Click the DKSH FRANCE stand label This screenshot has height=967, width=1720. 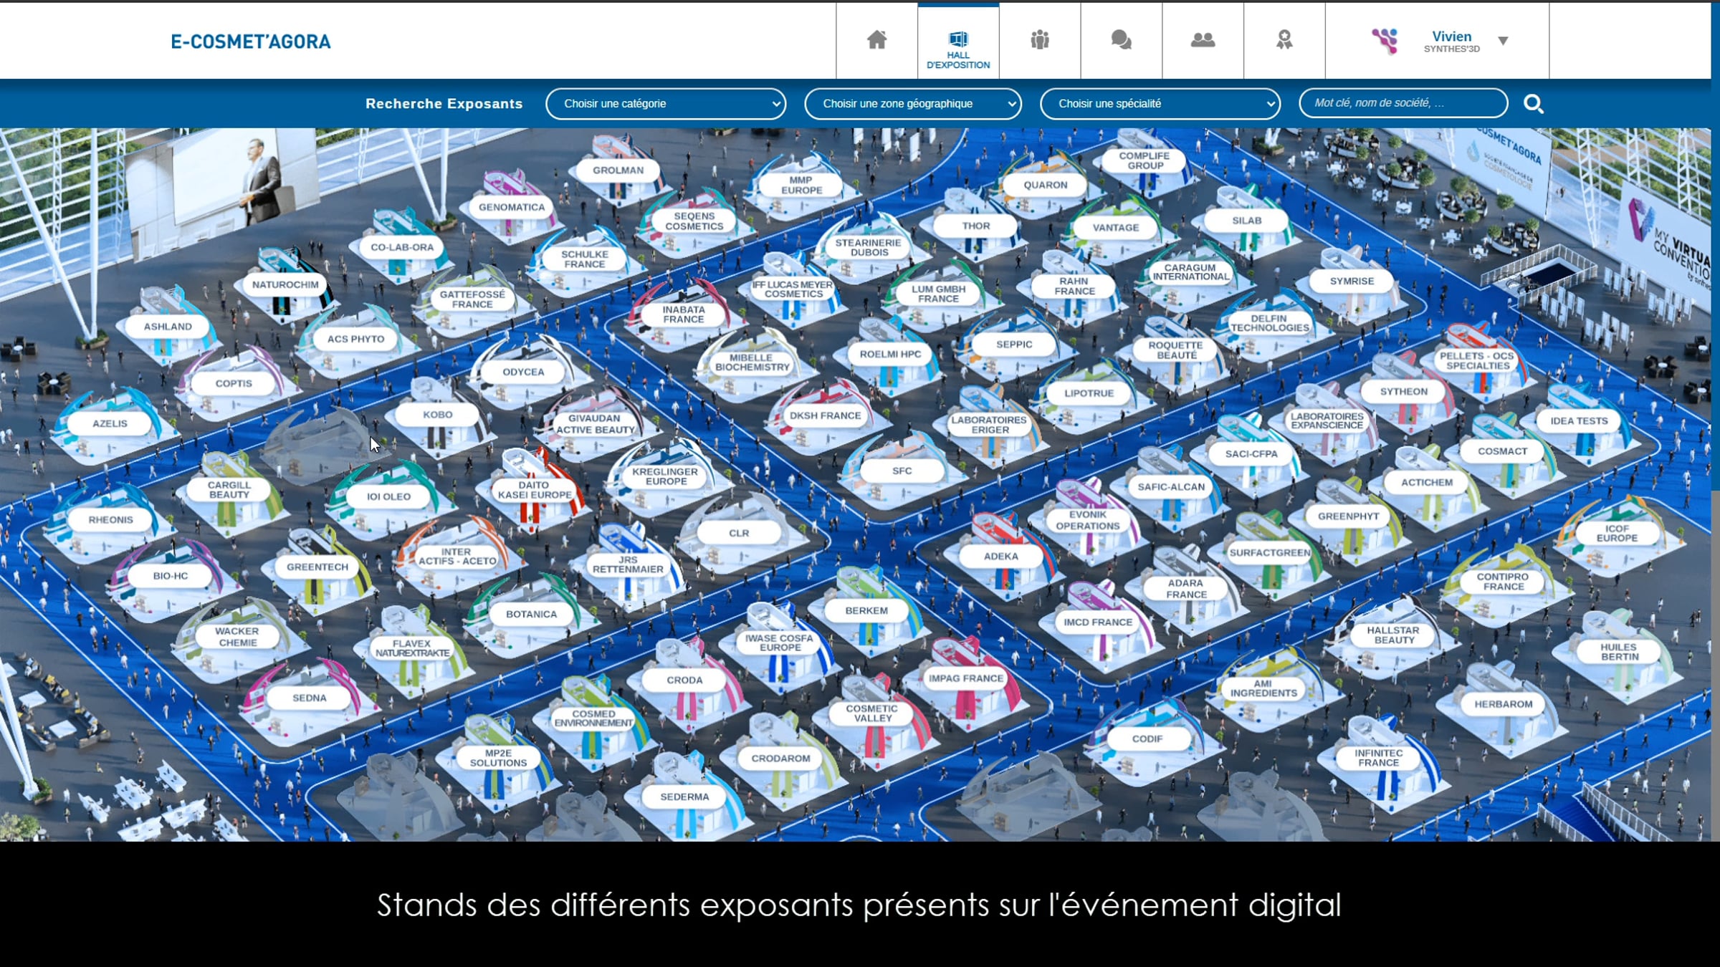click(825, 415)
